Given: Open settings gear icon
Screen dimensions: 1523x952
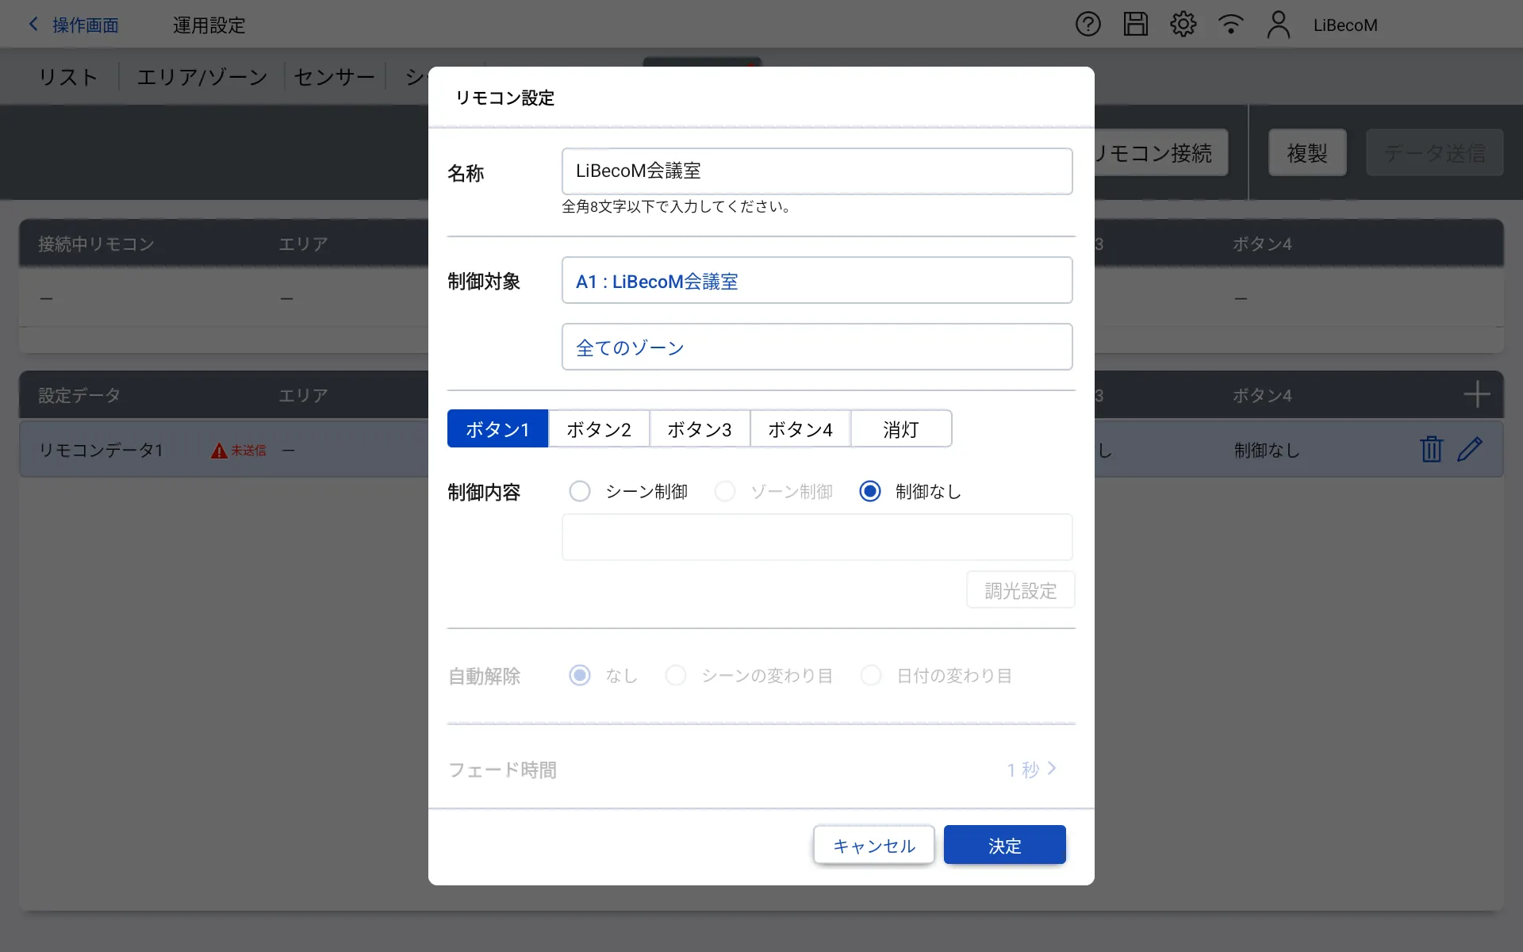Looking at the screenshot, I should 1183,25.
